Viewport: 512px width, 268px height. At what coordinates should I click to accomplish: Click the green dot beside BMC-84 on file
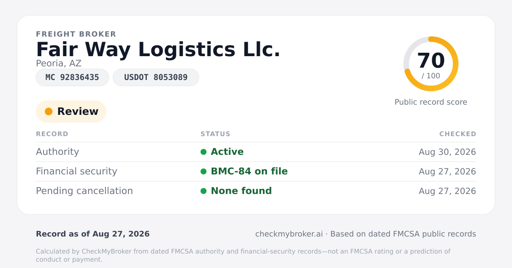pyautogui.click(x=204, y=171)
